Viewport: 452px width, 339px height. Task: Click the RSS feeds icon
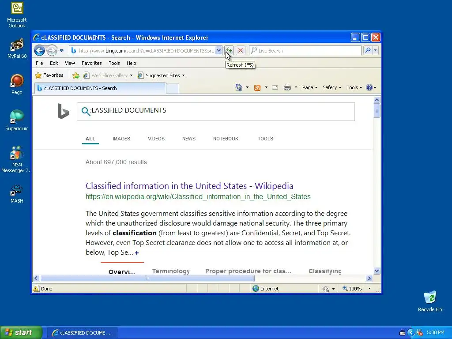(x=257, y=88)
